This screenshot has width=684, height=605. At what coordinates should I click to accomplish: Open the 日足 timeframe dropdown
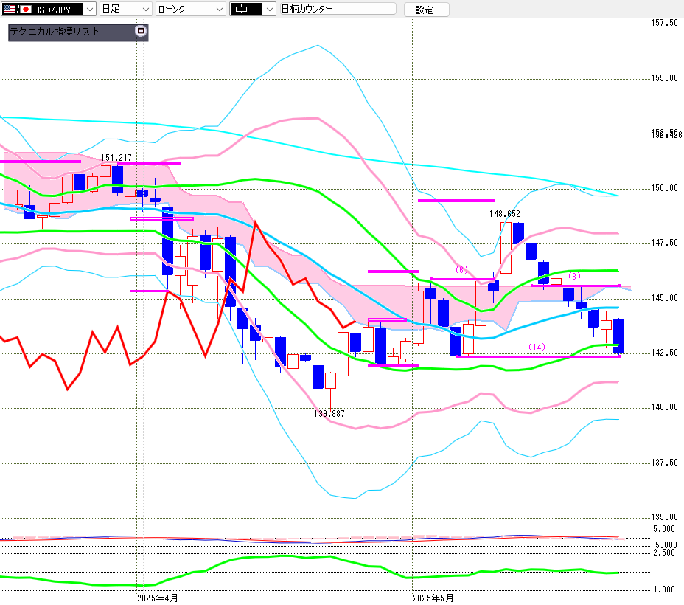[x=125, y=9]
